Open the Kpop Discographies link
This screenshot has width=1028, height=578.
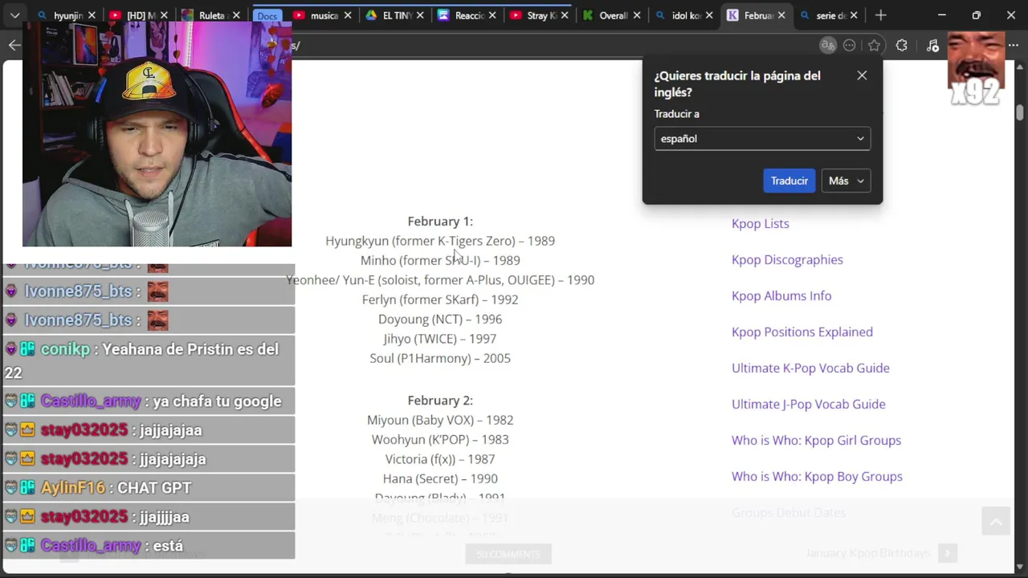787,259
